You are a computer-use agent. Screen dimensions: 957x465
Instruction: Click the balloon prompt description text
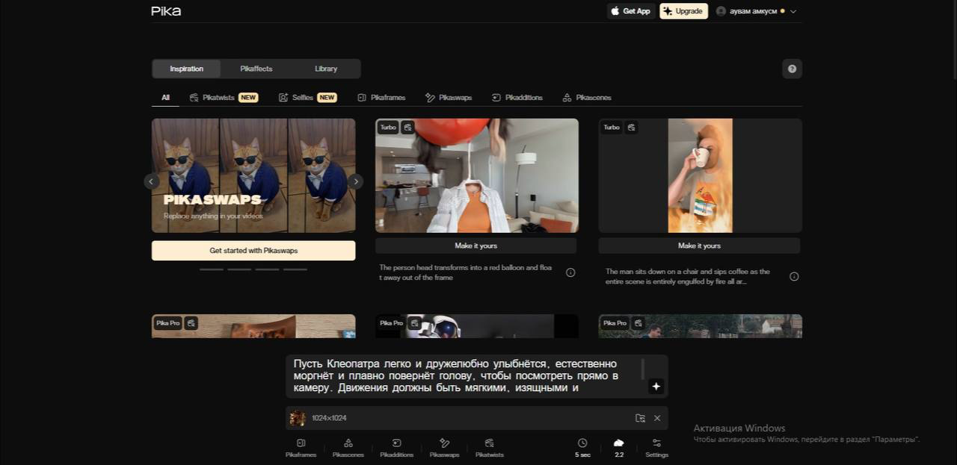pos(465,272)
